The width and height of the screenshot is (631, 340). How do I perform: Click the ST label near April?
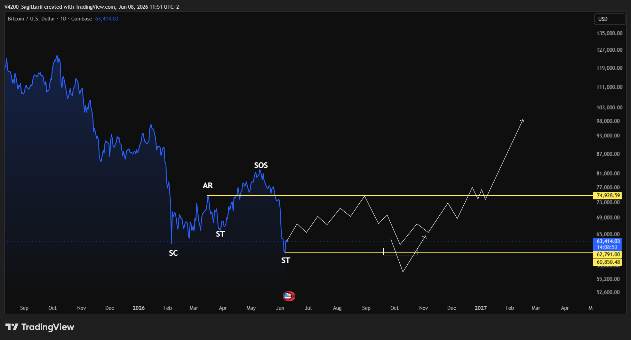[220, 234]
